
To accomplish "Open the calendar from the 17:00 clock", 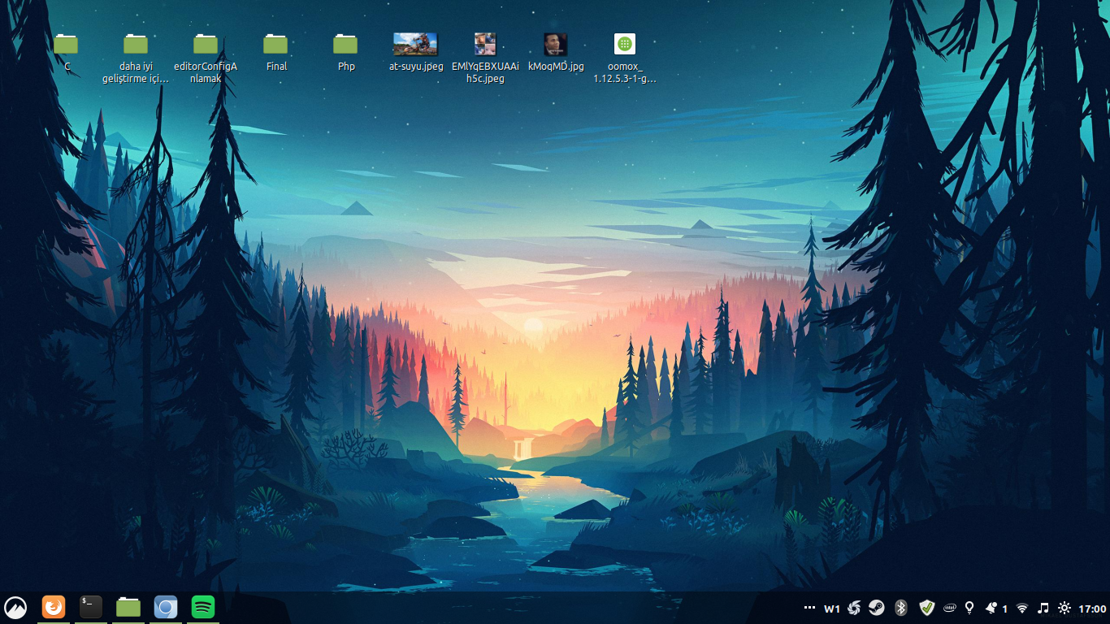I will 1093,609.
